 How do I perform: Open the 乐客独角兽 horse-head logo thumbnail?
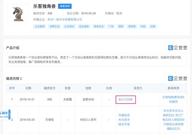click(x=18, y=14)
